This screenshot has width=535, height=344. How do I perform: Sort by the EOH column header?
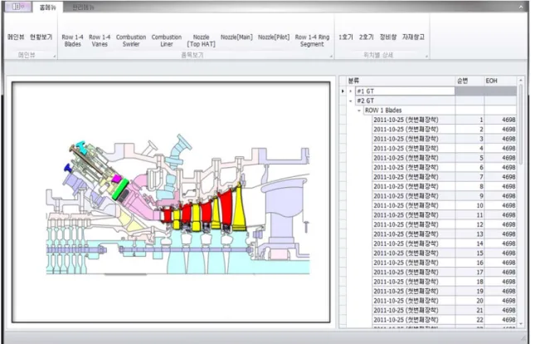tap(500, 81)
